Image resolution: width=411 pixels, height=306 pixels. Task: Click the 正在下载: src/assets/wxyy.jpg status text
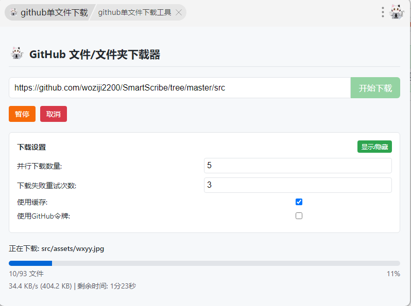click(x=56, y=249)
